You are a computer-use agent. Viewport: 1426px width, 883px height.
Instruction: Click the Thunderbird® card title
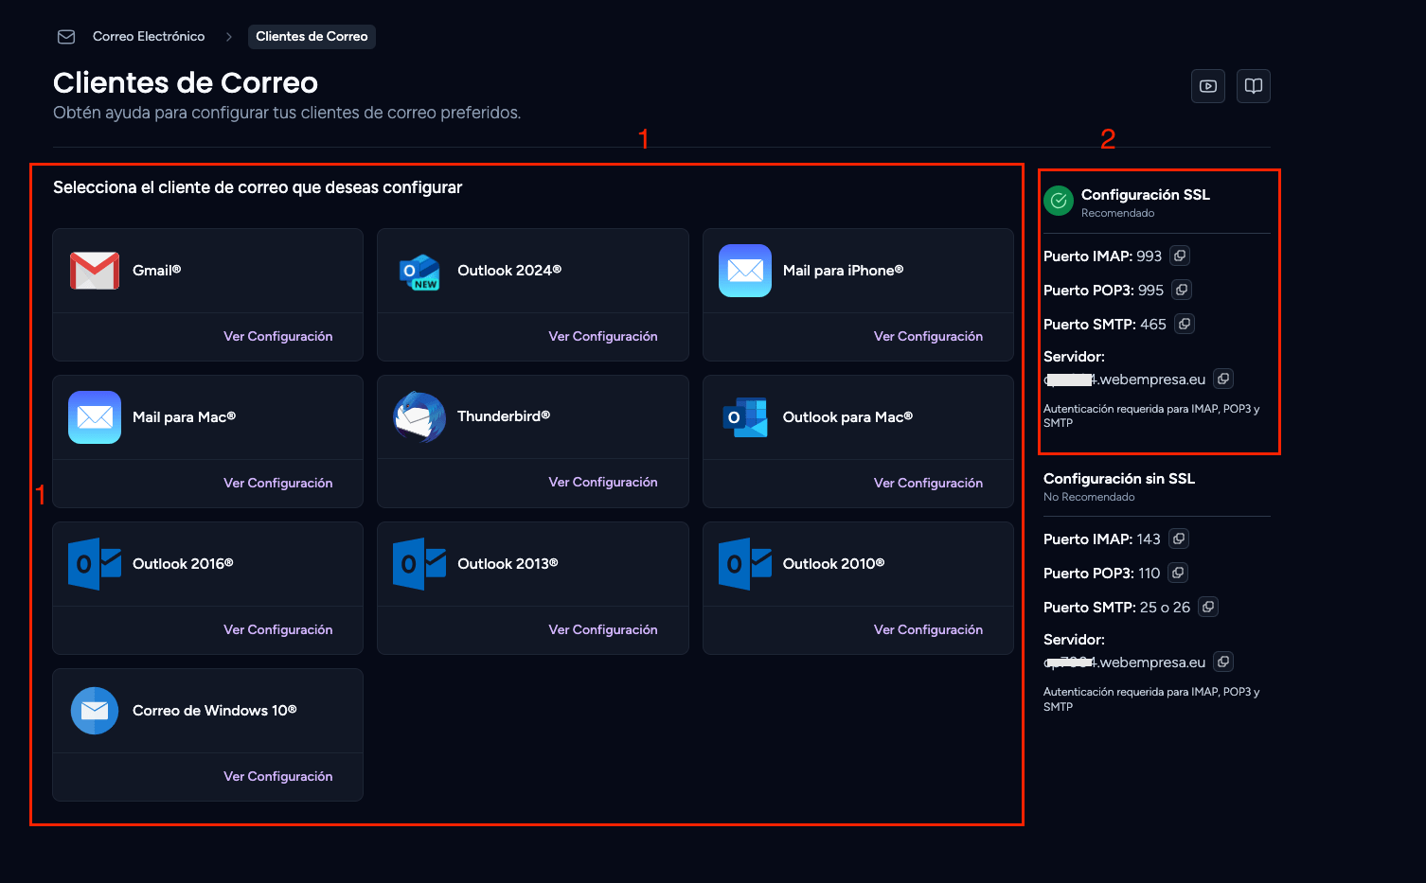504,416
